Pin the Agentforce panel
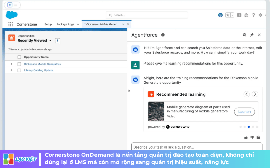This screenshot has height=168, width=270. point(252,35)
